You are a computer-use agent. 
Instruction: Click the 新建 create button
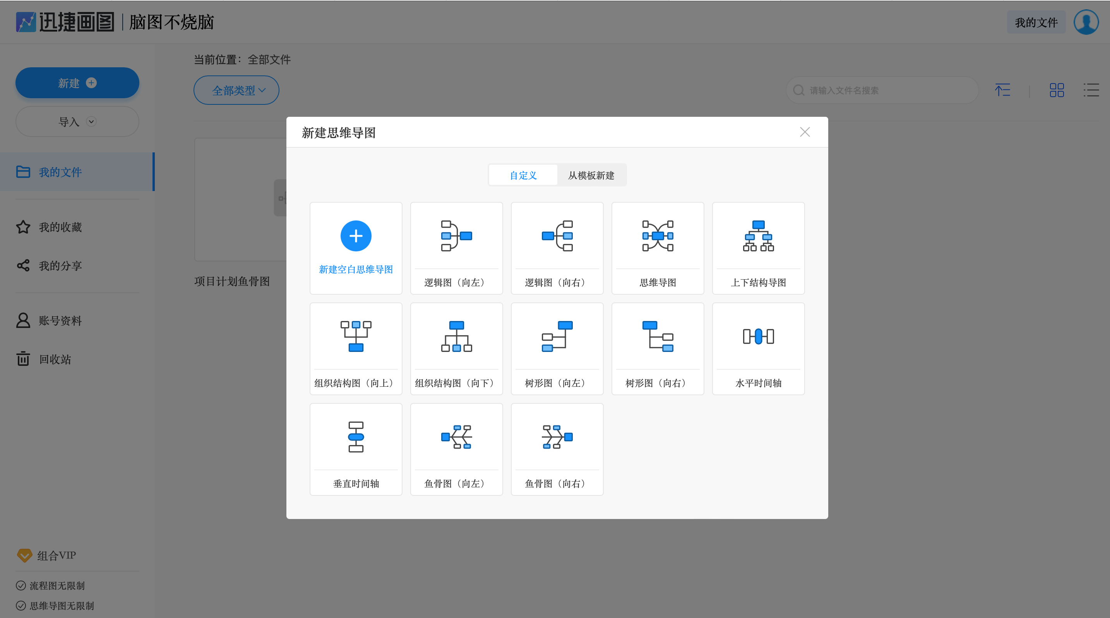point(77,83)
